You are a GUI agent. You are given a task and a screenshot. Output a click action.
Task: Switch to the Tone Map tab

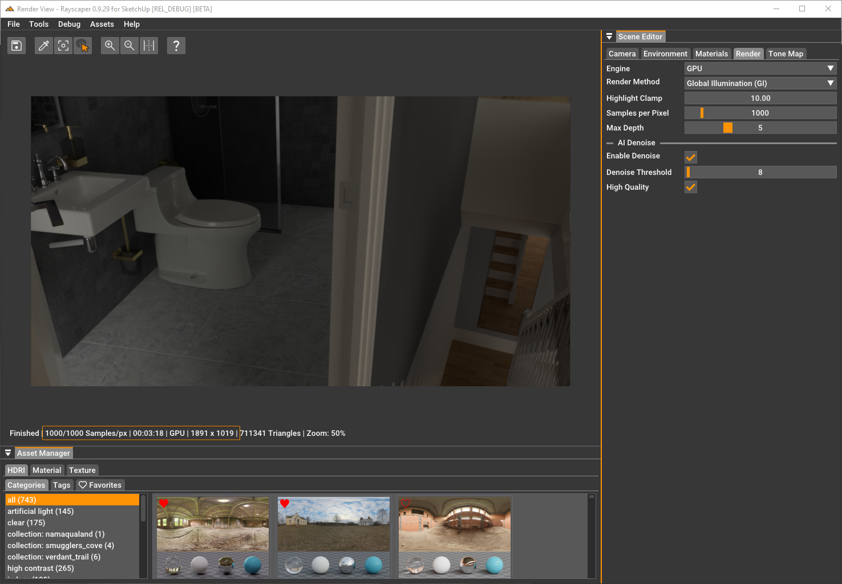click(786, 54)
